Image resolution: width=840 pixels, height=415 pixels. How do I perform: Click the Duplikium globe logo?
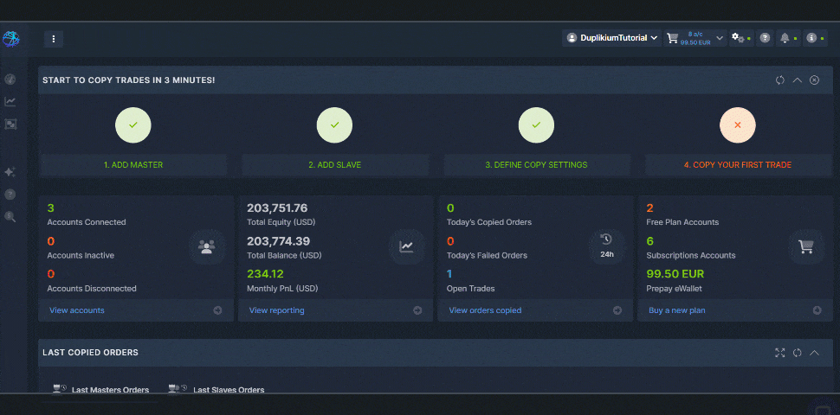(10, 39)
